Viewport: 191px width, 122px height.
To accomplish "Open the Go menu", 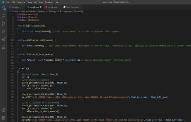I will coord(36,2).
